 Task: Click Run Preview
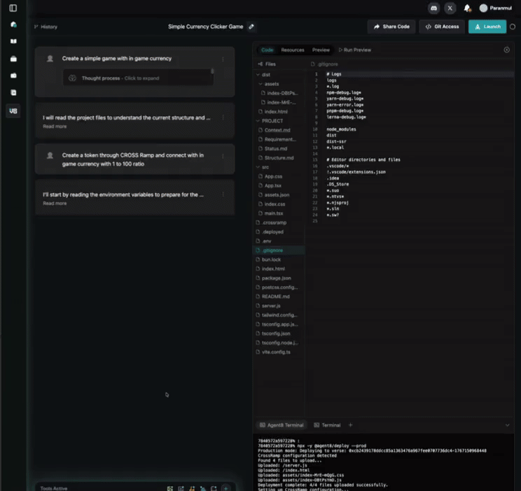pyautogui.click(x=354, y=50)
